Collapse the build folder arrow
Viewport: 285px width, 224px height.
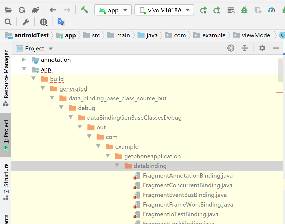coord(33,79)
